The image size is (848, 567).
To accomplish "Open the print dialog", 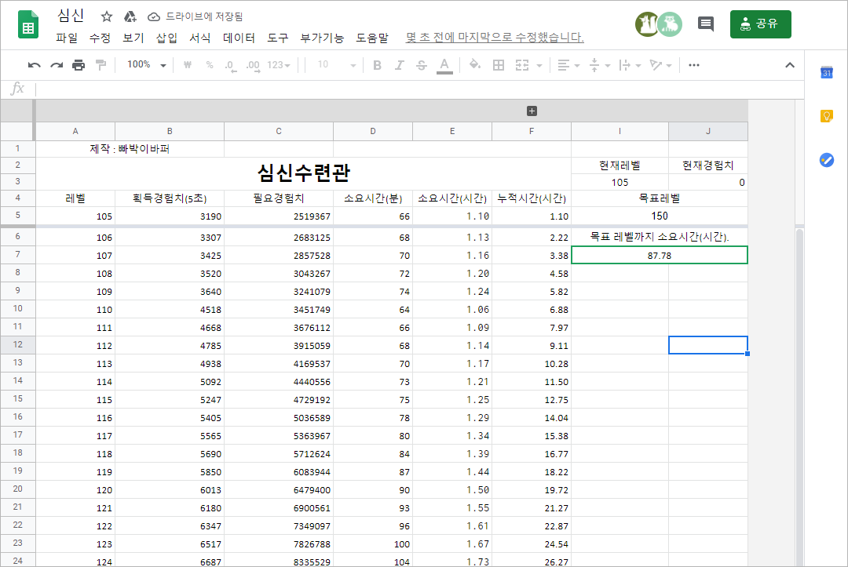I will pyautogui.click(x=79, y=65).
